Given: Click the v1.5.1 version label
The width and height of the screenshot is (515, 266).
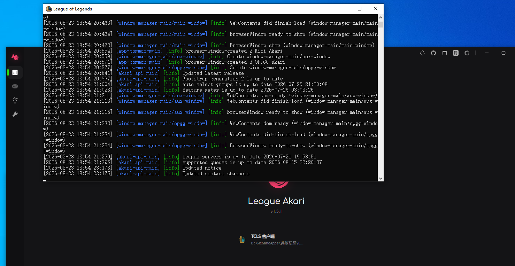Looking at the screenshot, I should (x=276, y=211).
